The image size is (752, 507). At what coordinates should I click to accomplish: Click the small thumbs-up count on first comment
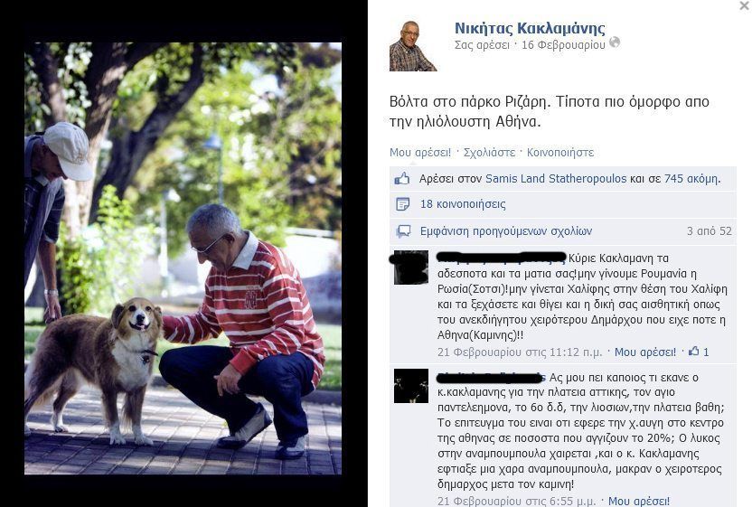coord(699,352)
